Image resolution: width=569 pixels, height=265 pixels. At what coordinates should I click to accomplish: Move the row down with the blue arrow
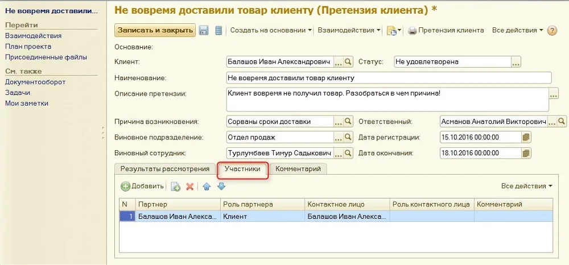click(221, 187)
